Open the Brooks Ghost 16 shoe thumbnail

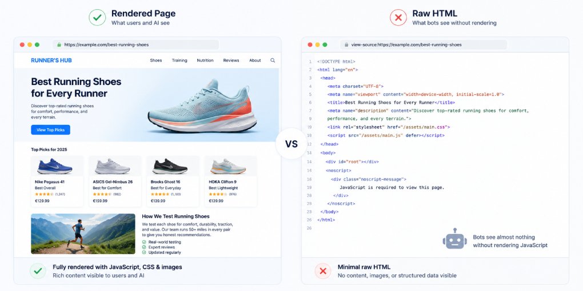click(x=170, y=166)
